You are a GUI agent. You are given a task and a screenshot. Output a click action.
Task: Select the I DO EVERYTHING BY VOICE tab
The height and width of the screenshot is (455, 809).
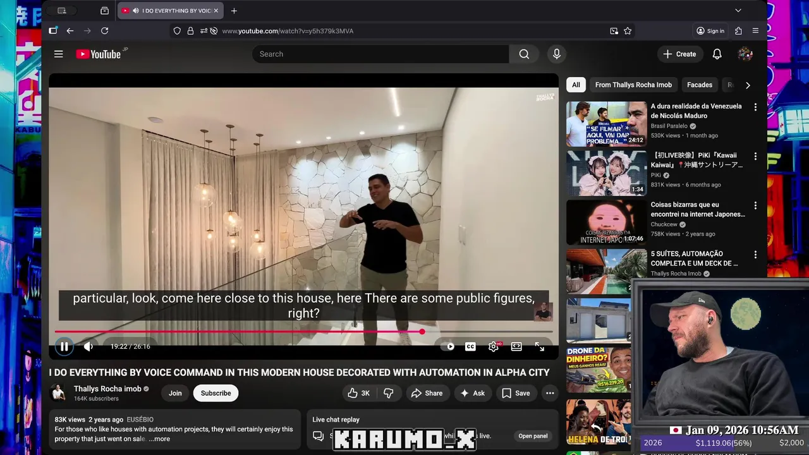click(171, 11)
